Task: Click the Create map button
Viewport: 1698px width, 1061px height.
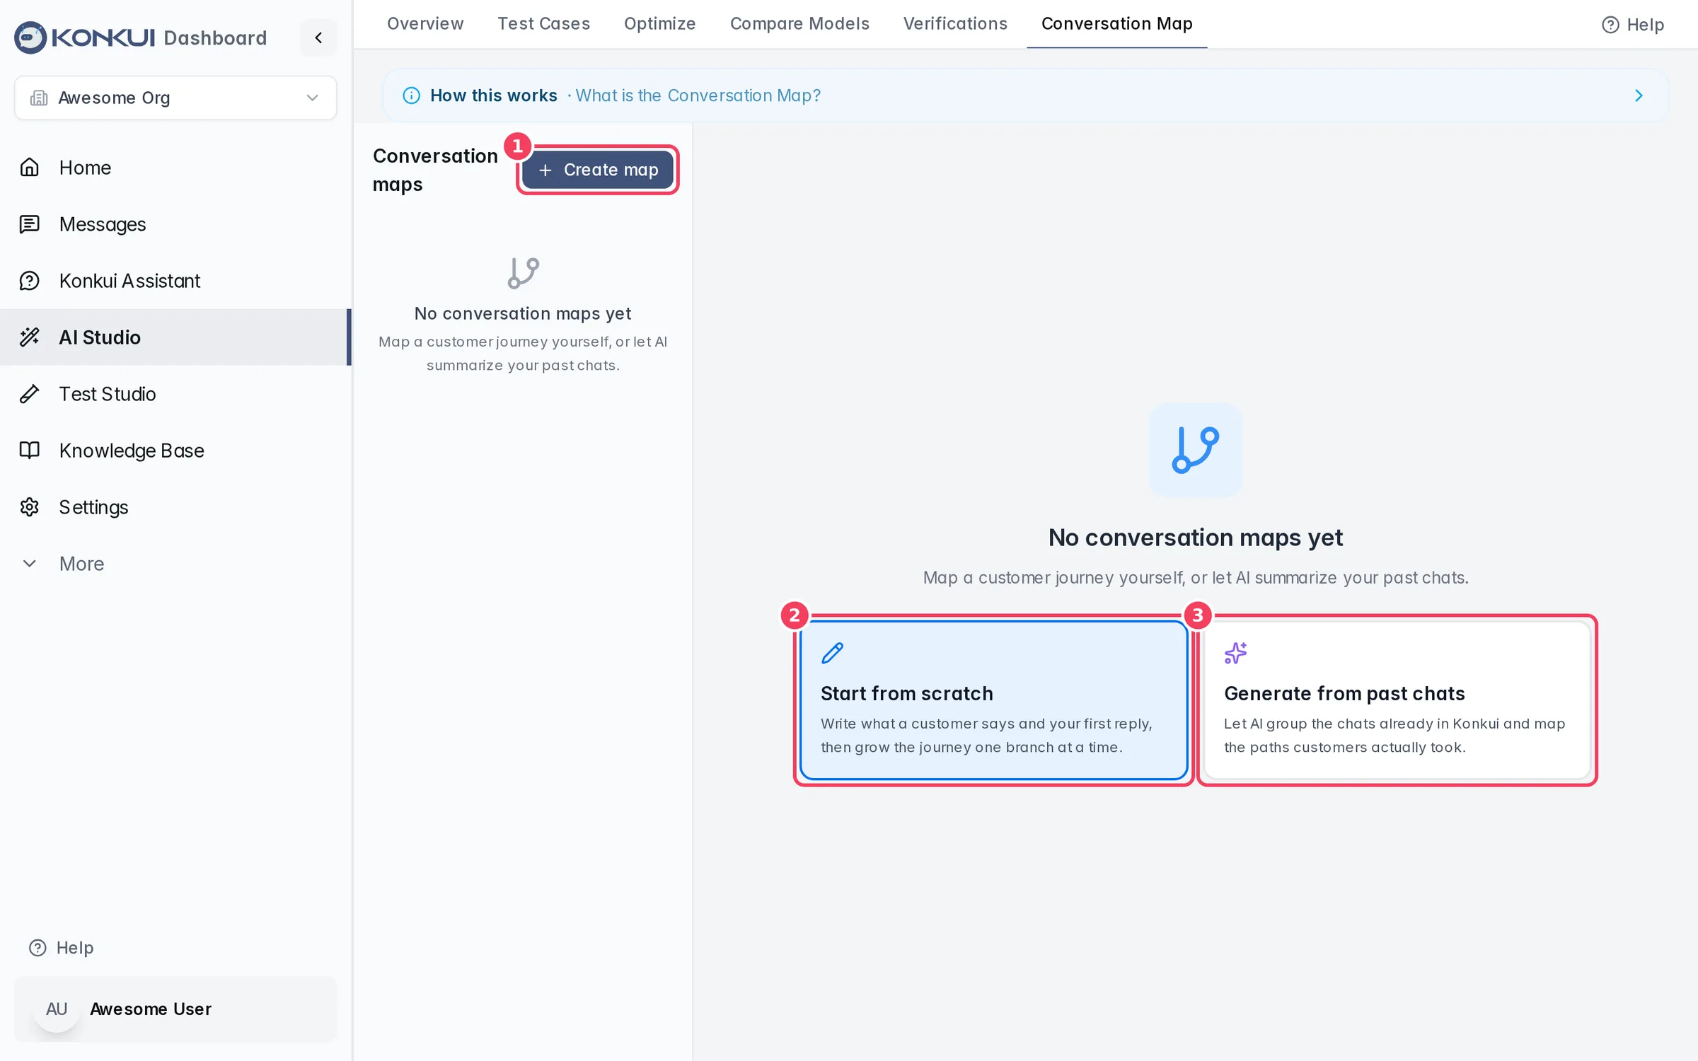Action: tap(598, 170)
